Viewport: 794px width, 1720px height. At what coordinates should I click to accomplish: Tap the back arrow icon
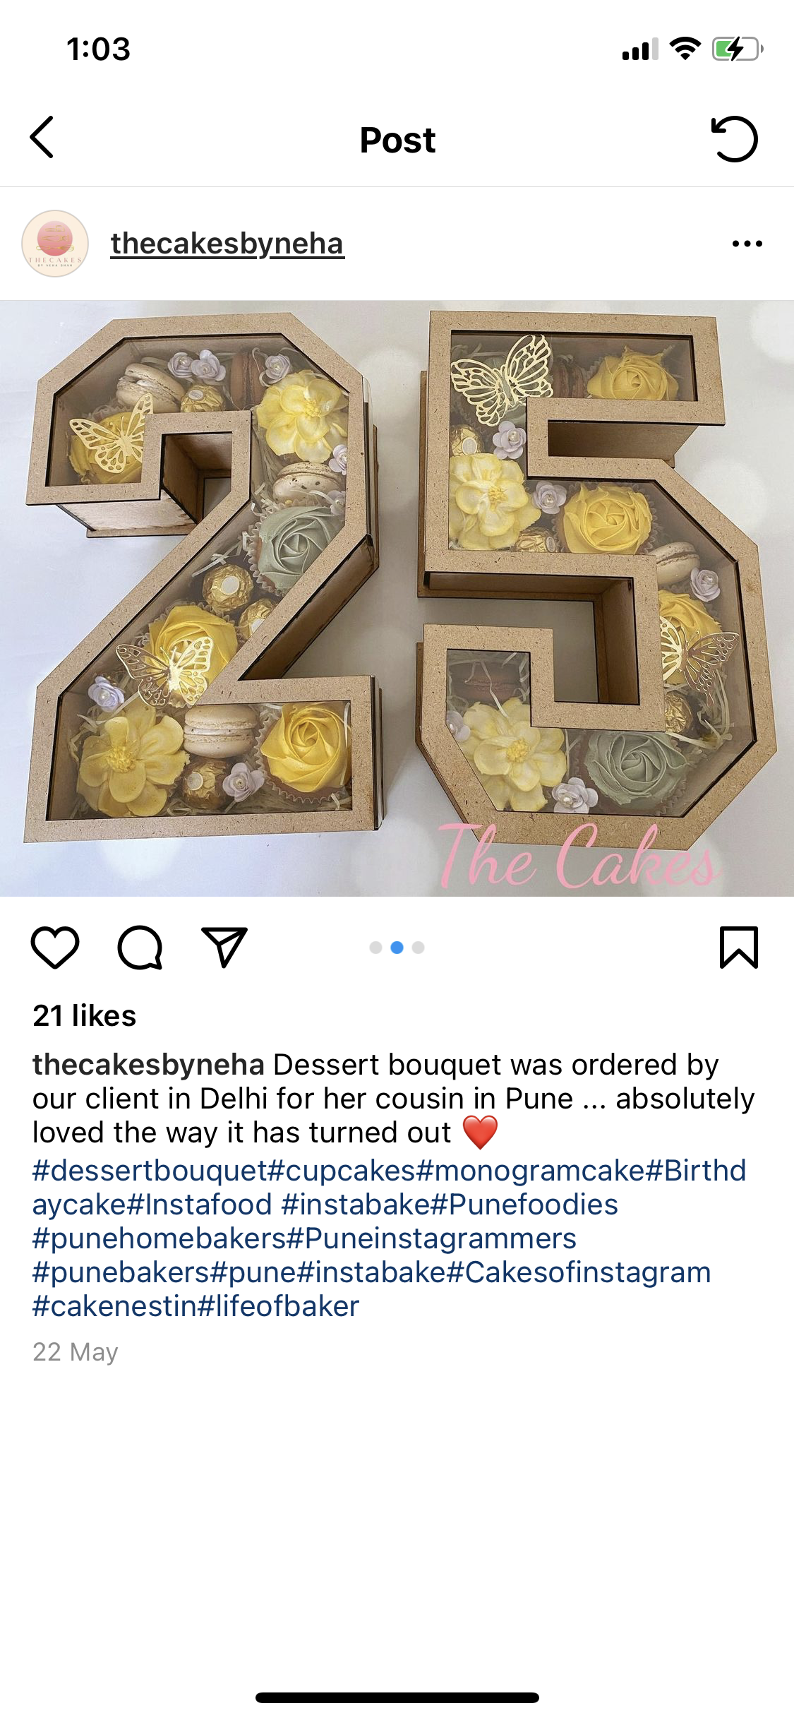click(x=42, y=138)
